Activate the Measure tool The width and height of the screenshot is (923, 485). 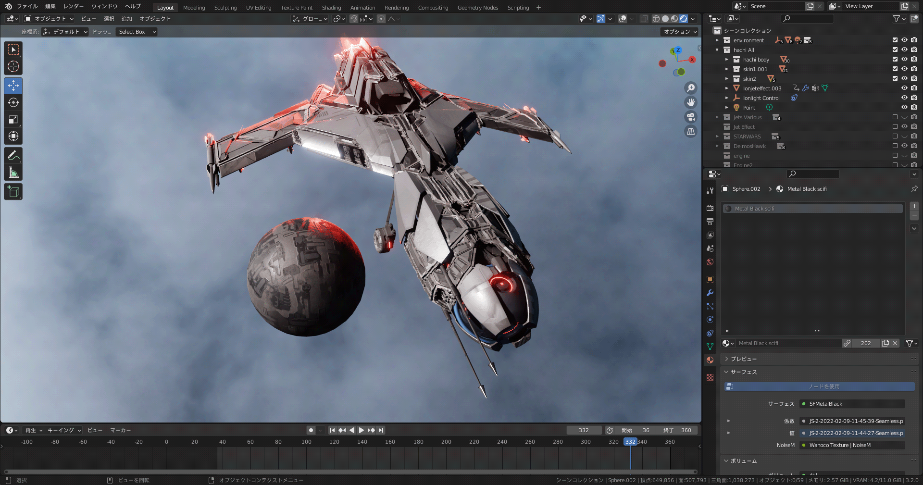[13, 171]
